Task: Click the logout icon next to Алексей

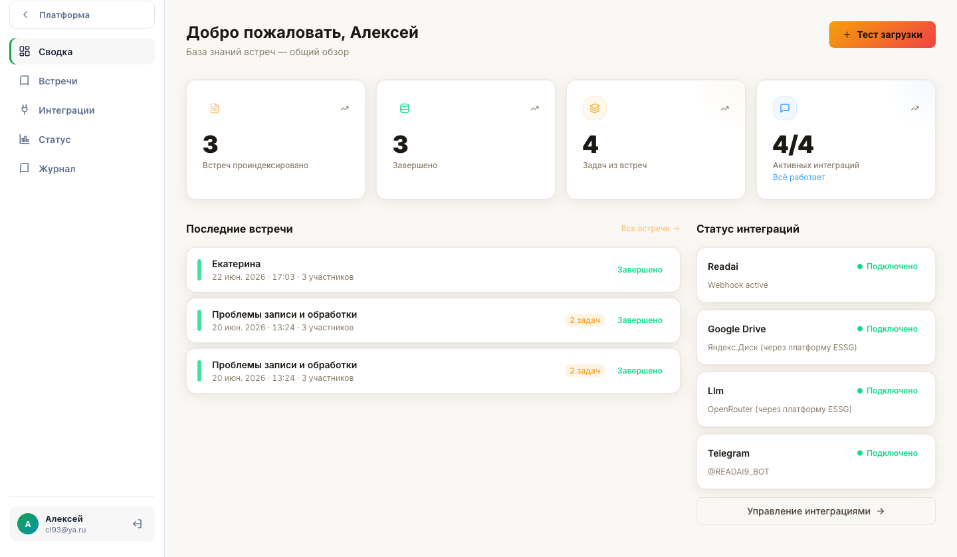Action: pos(137,524)
